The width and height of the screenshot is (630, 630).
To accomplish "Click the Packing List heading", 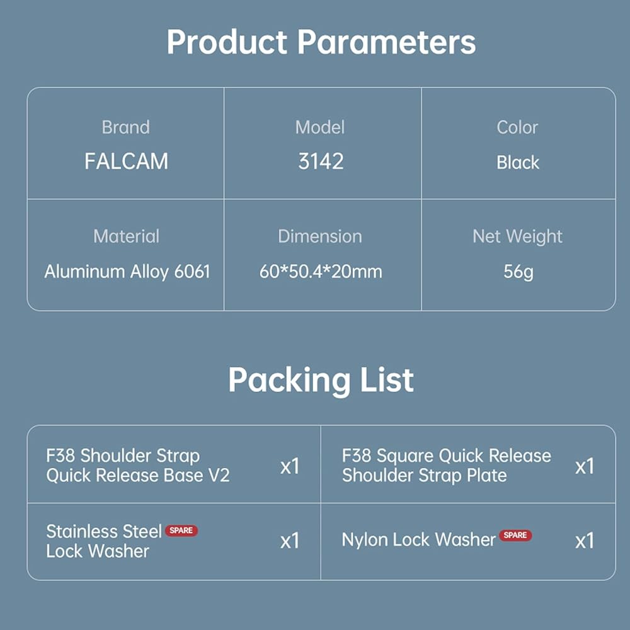I will tap(321, 380).
